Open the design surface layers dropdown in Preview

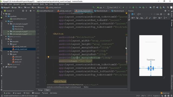pos(133,14)
